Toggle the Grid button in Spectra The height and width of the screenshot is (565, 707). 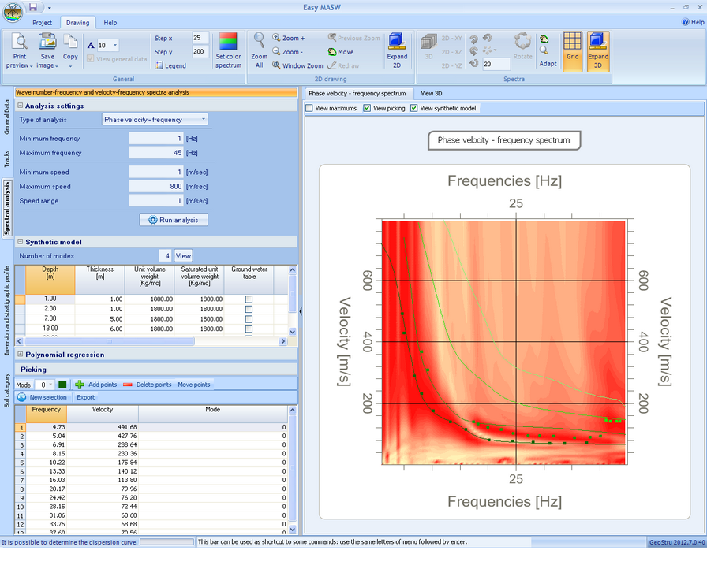click(x=572, y=42)
